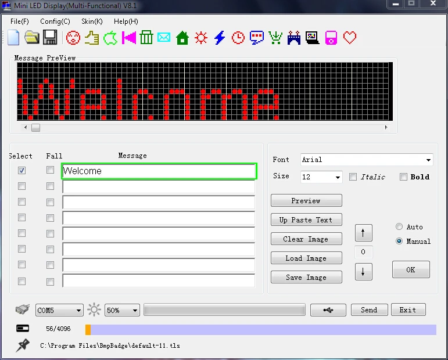This screenshot has height=360, width=448.
Task: Open the COM5 port dropdown
Action: click(59, 310)
